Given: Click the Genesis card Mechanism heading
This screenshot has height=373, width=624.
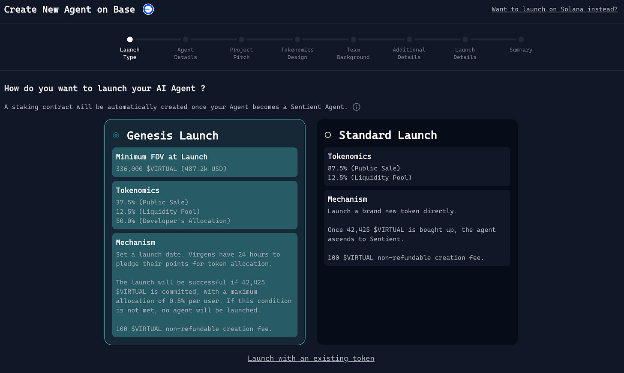Looking at the screenshot, I should click(x=135, y=242).
